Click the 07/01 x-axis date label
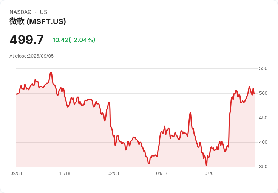Image resolution: width=278 pixels, height=193 pixels. 210,173
